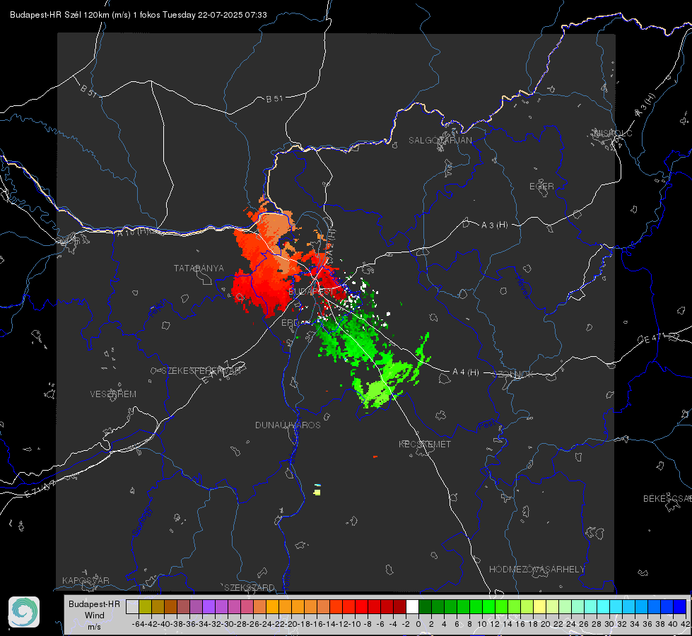Click the blue county label 'Somogy'
692x636 pixels.
tap(141, 522)
